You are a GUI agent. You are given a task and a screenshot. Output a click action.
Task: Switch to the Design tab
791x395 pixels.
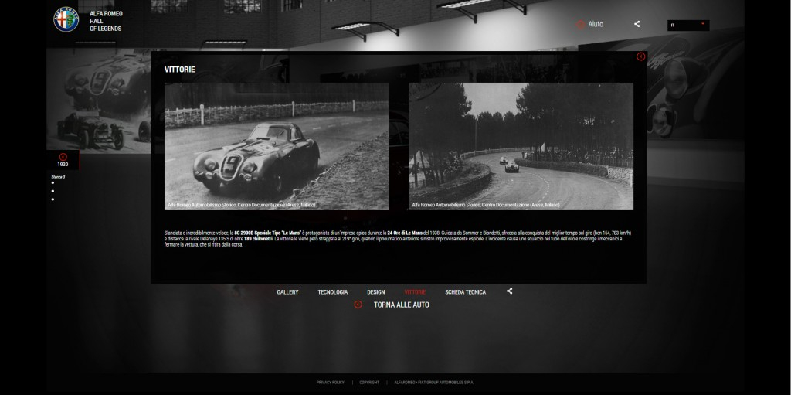coord(376,292)
